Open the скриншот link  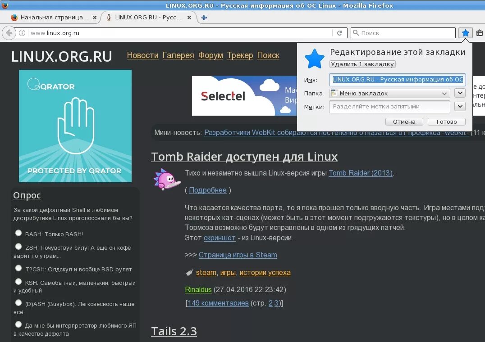point(220,238)
